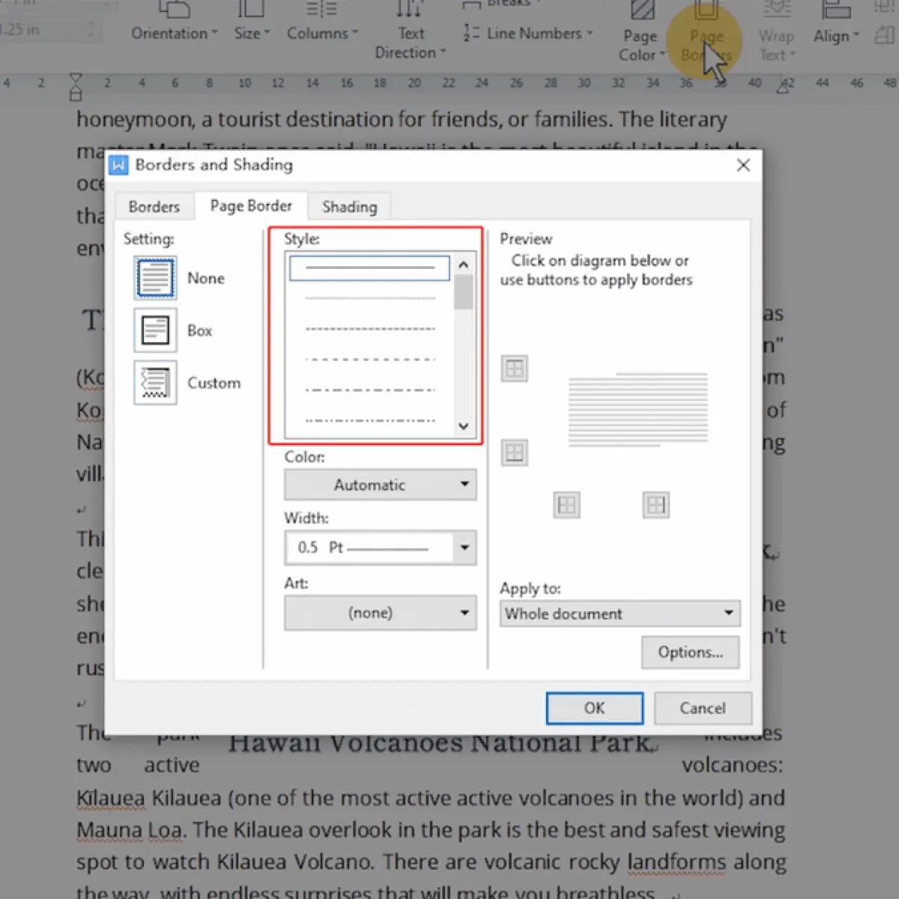Toggle the bottom border button in preview
This screenshot has height=899, width=899.
point(515,452)
